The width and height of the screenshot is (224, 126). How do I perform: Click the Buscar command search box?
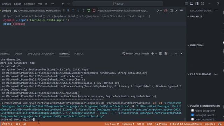click(x=118, y=4)
